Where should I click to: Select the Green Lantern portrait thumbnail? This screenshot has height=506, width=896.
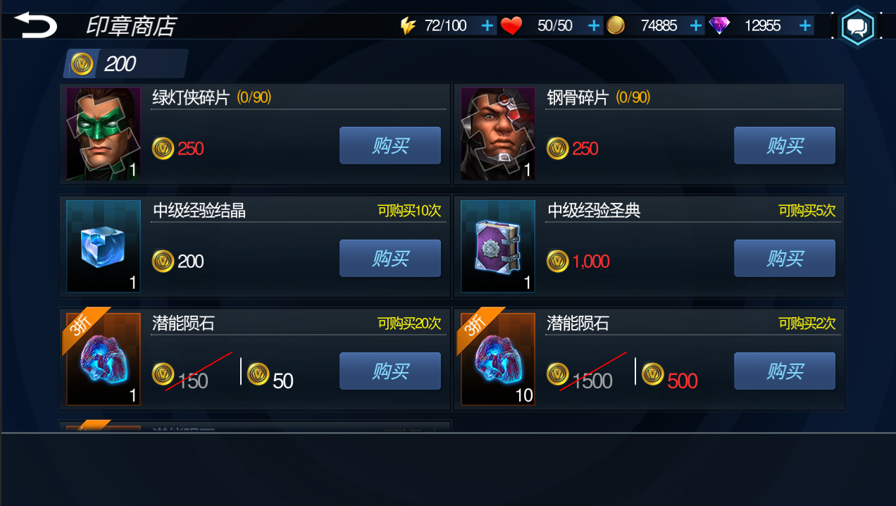click(104, 134)
